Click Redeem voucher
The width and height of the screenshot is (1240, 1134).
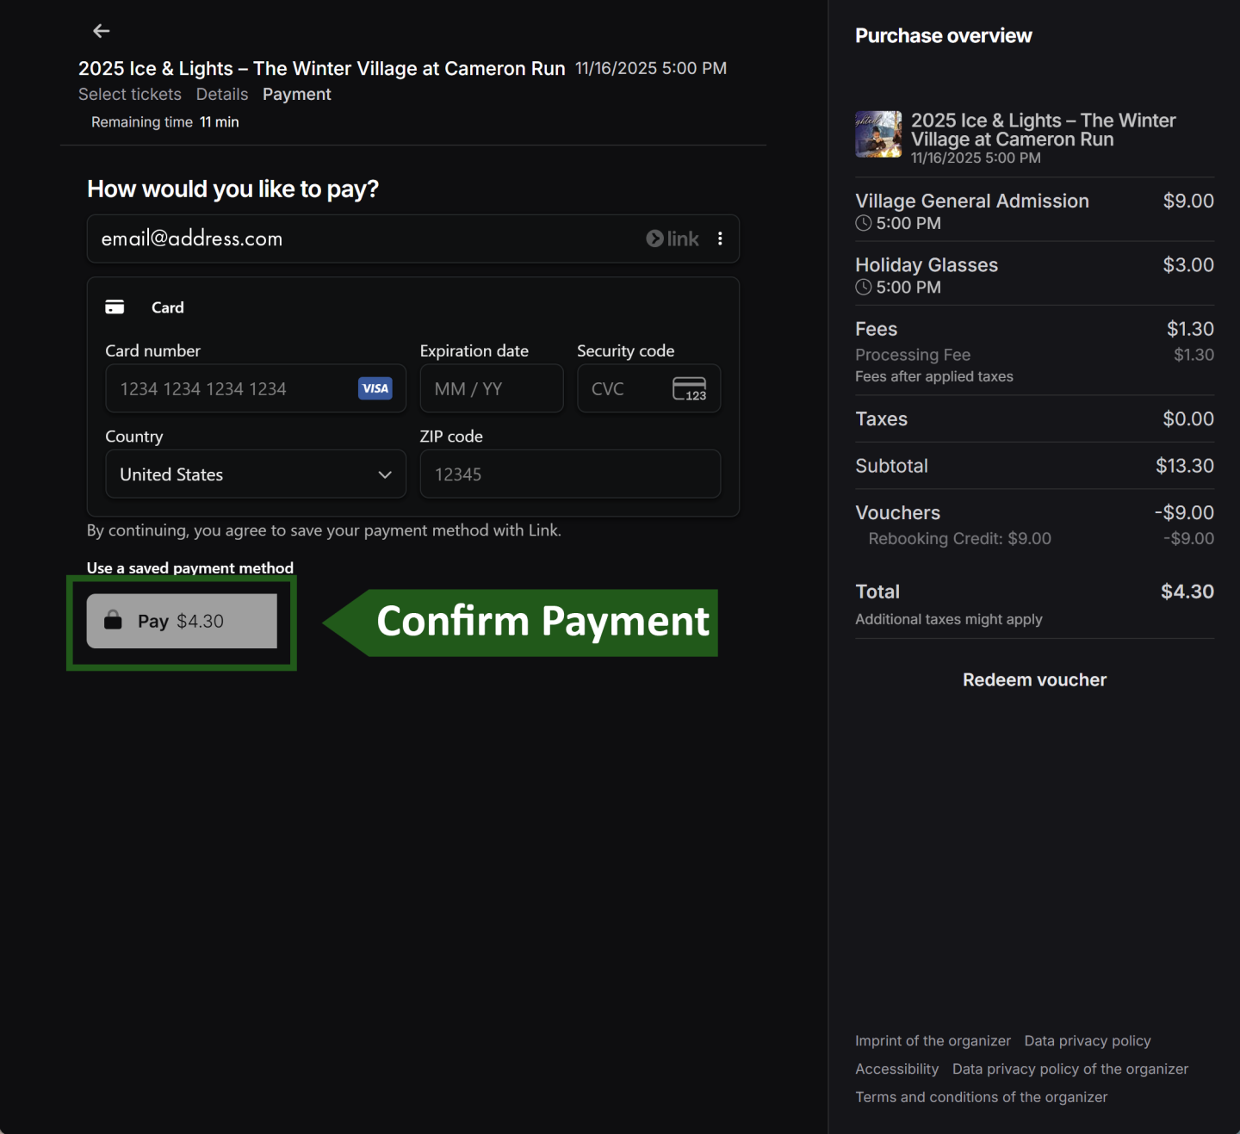[1033, 679]
